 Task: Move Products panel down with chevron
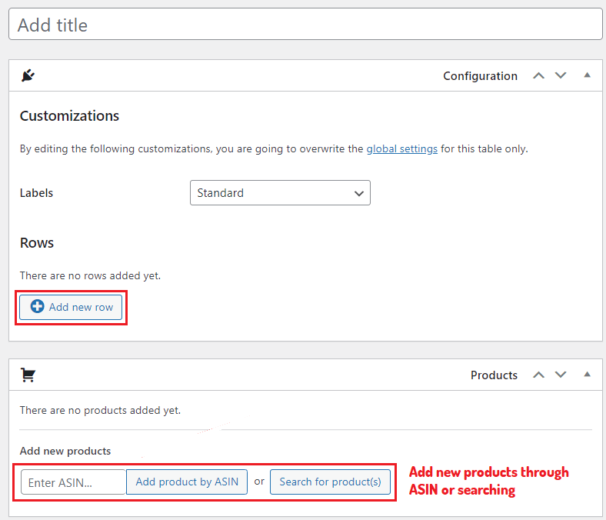[561, 375]
